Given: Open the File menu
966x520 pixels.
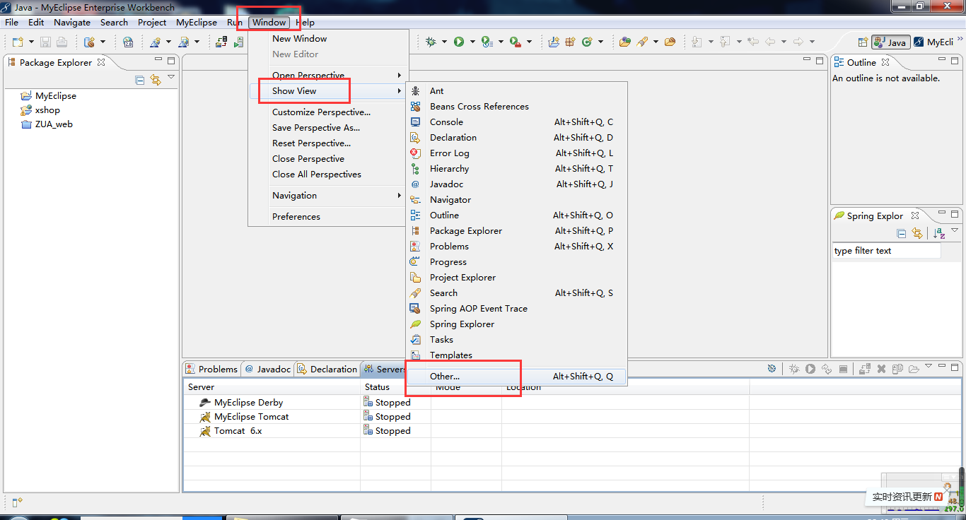Looking at the screenshot, I should click(x=12, y=23).
